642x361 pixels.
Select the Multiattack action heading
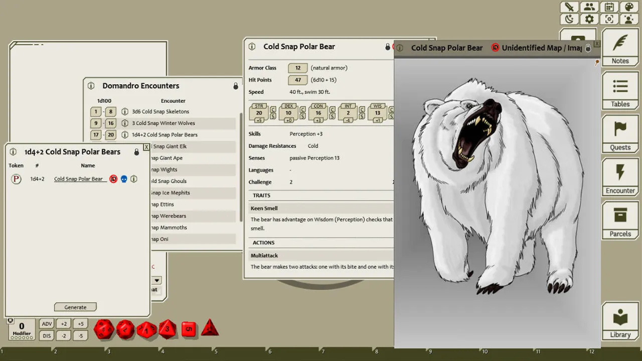point(264,256)
